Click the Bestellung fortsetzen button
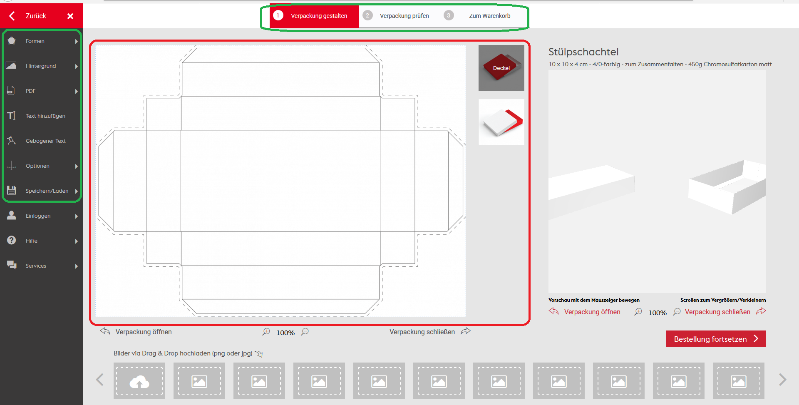Image resolution: width=799 pixels, height=405 pixels. pyautogui.click(x=716, y=339)
